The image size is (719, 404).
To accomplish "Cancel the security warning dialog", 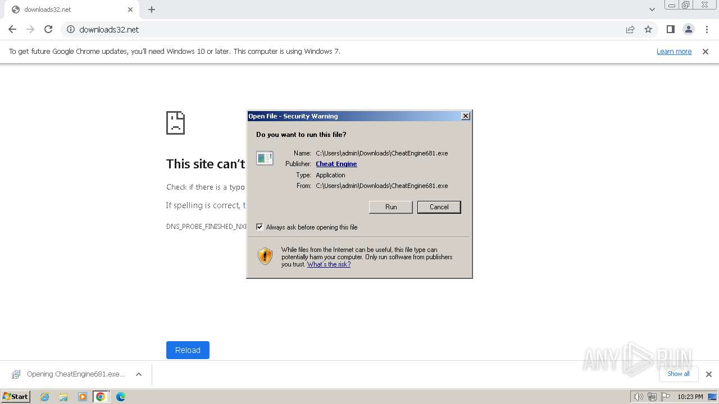I will [x=439, y=207].
